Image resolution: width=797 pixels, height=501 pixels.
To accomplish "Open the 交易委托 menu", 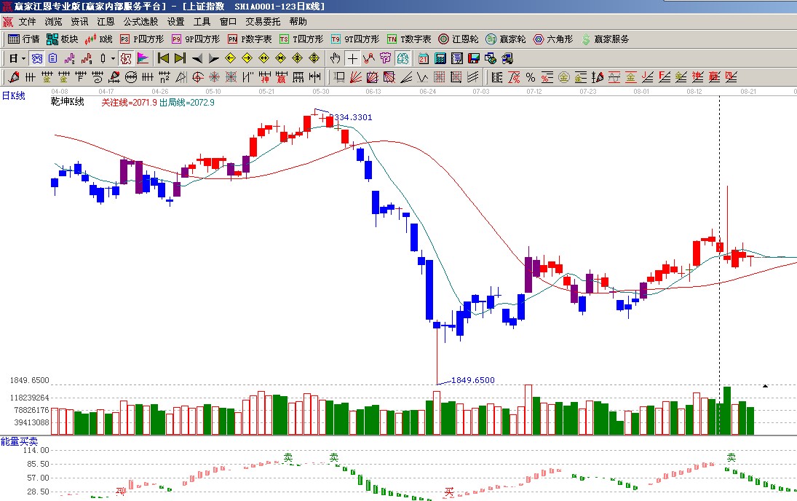I will pos(262,22).
